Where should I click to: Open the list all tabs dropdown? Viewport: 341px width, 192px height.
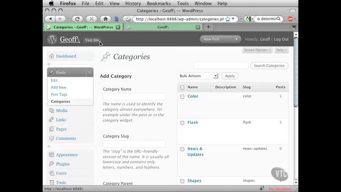click(294, 27)
